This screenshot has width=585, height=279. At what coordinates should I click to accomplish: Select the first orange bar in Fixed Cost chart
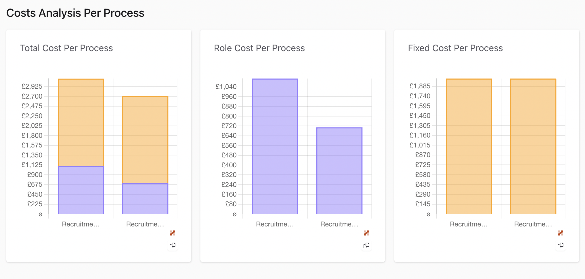coord(469,146)
